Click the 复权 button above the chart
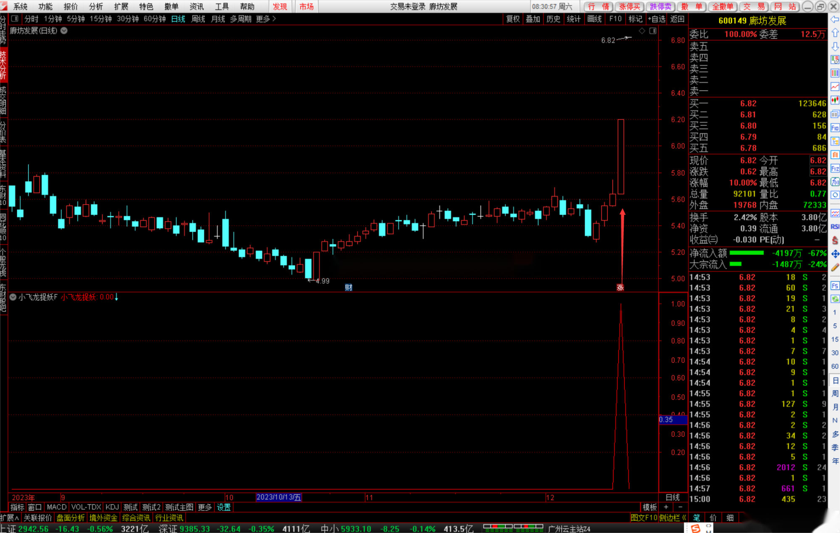The height and width of the screenshot is (533, 840). [513, 19]
